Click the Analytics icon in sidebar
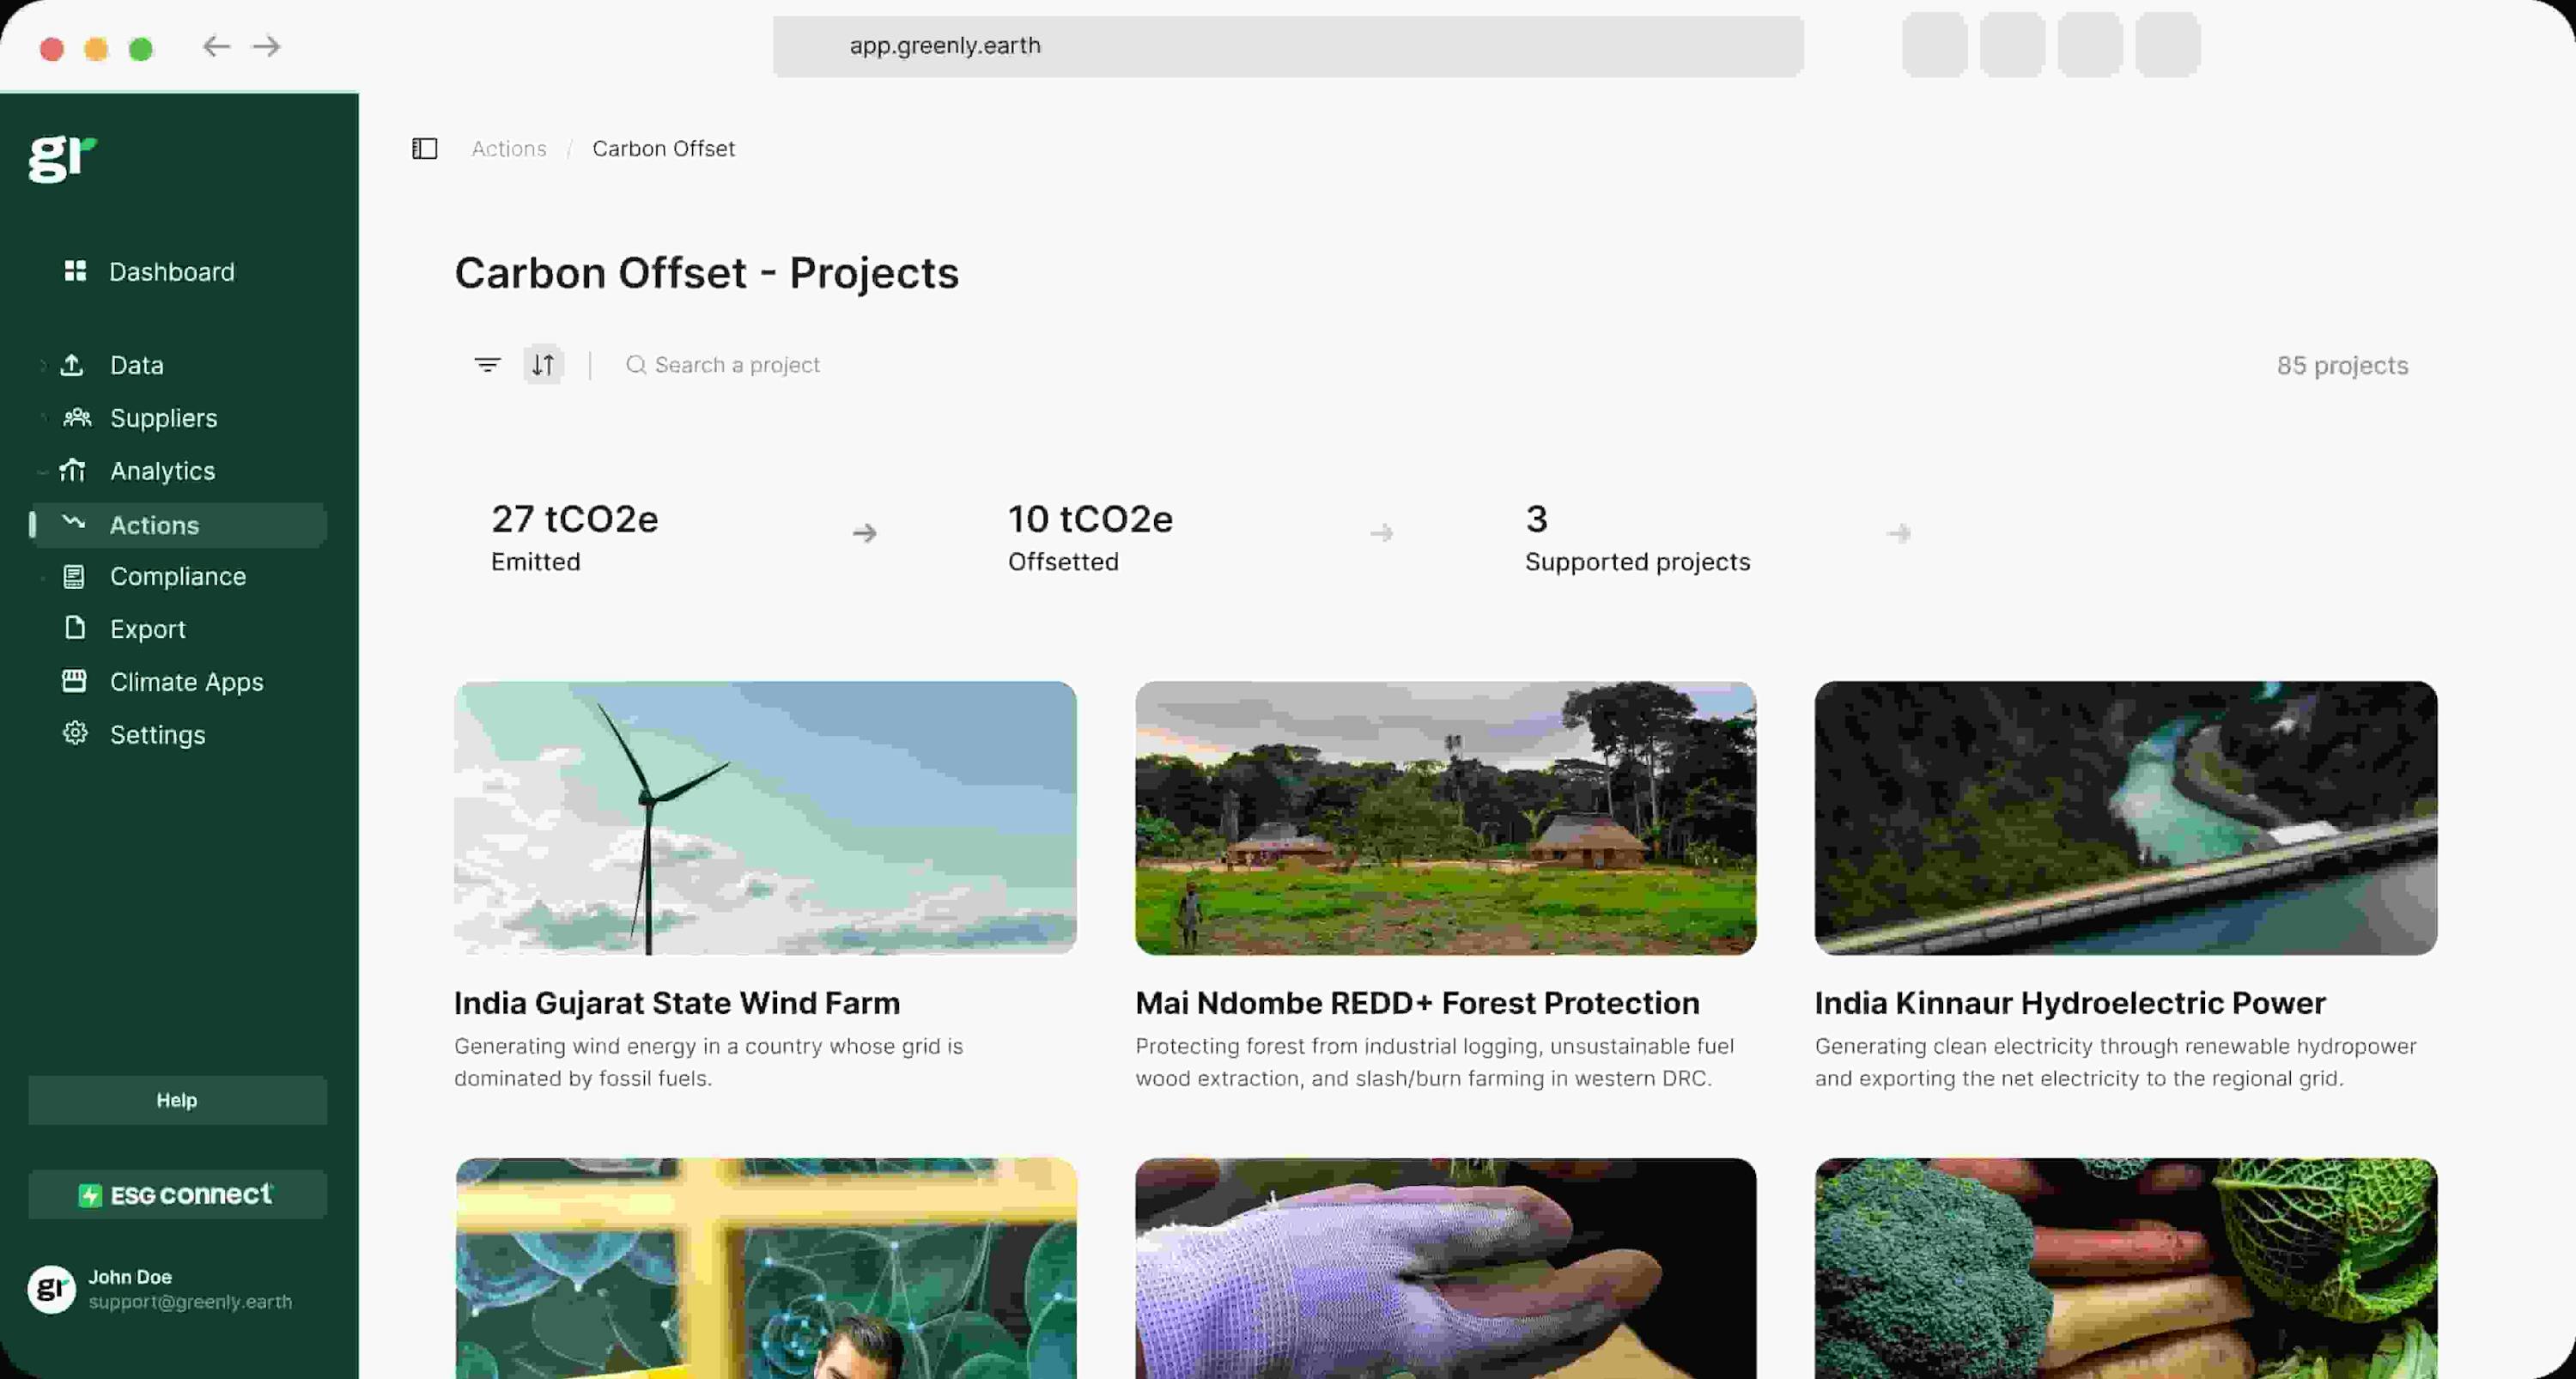Image resolution: width=2576 pixels, height=1379 pixels. (x=75, y=471)
